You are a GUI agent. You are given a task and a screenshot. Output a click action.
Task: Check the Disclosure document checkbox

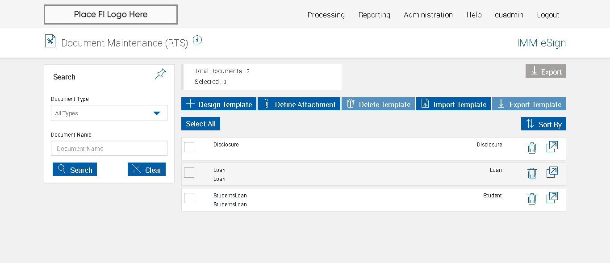tap(189, 147)
